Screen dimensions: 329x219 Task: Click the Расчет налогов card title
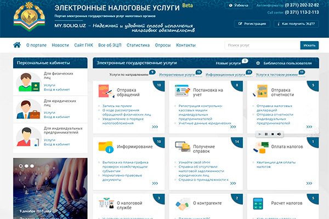click(287, 203)
